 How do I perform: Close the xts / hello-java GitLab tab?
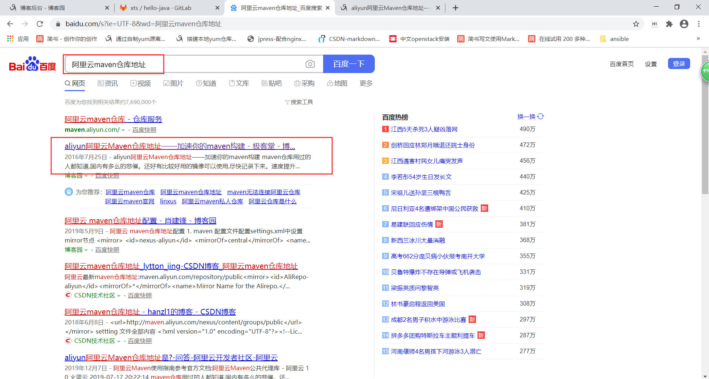(x=217, y=8)
